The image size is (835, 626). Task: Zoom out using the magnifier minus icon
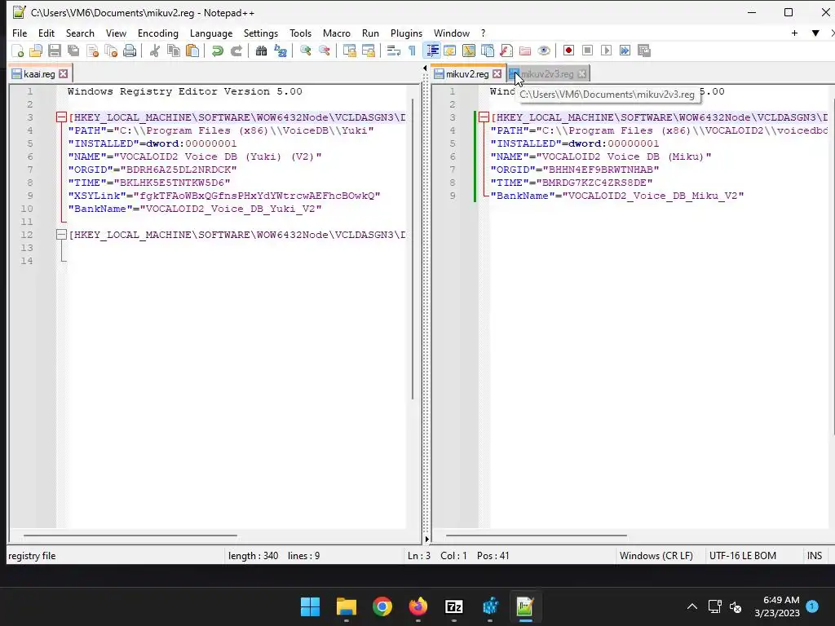point(324,51)
